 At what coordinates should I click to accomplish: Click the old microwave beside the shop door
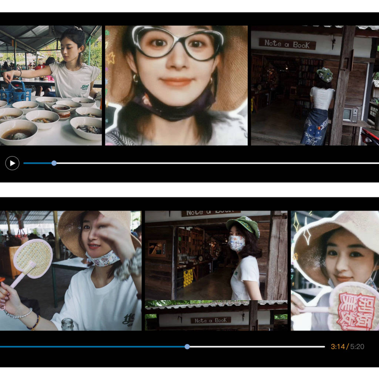(x=350, y=114)
